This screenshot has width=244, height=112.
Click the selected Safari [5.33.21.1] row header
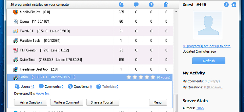(90, 77)
